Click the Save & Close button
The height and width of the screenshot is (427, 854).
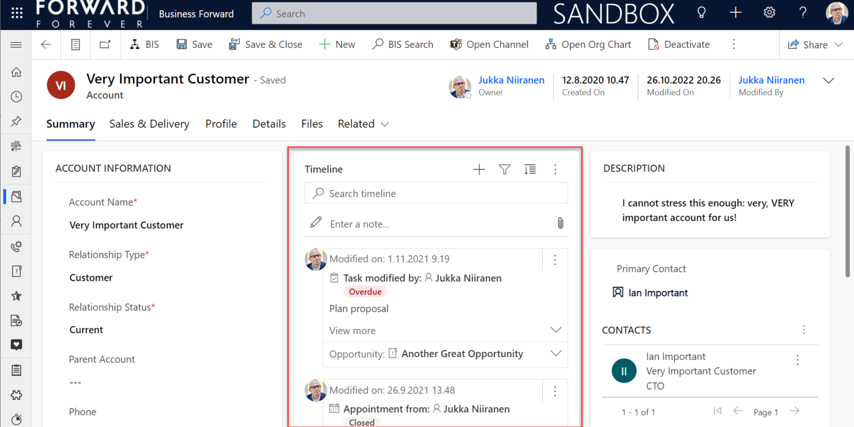tap(266, 45)
